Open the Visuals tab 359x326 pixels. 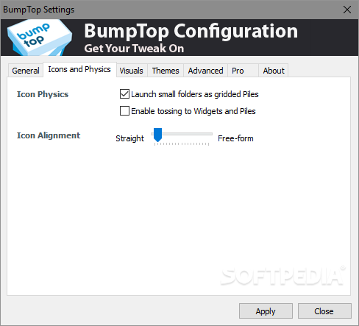[132, 71]
